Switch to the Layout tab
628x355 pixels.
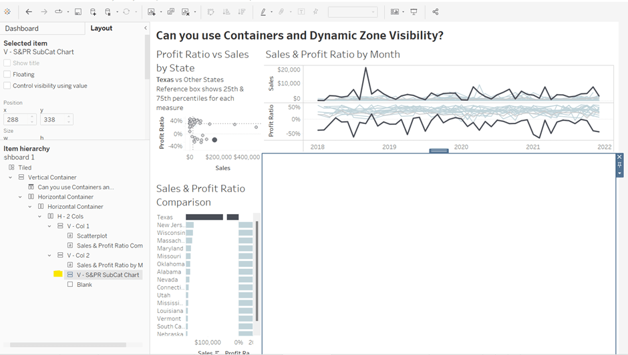coord(102,29)
